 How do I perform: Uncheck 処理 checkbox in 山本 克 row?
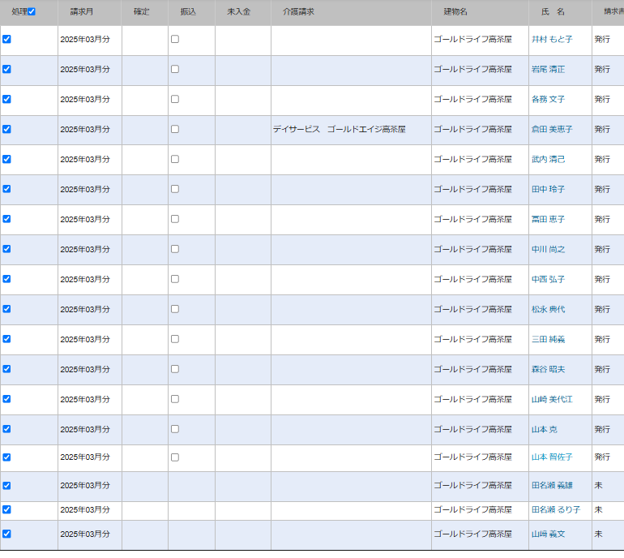(x=6, y=429)
